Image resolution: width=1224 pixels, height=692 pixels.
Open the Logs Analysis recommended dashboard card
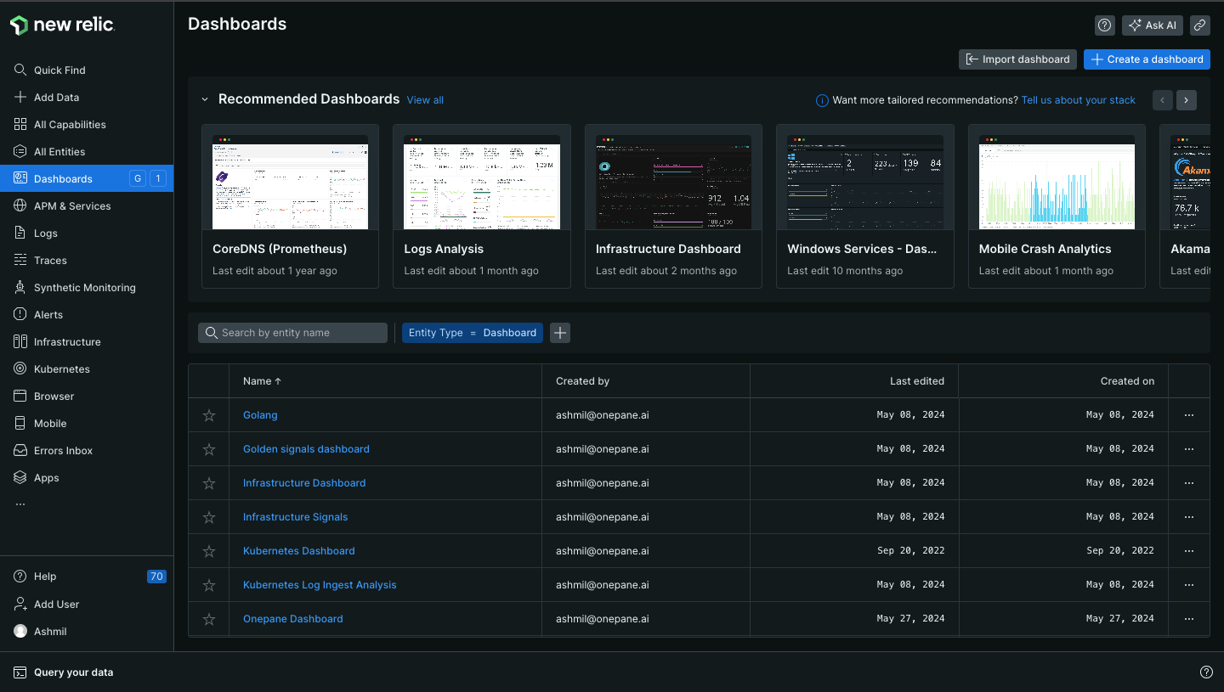pos(482,206)
